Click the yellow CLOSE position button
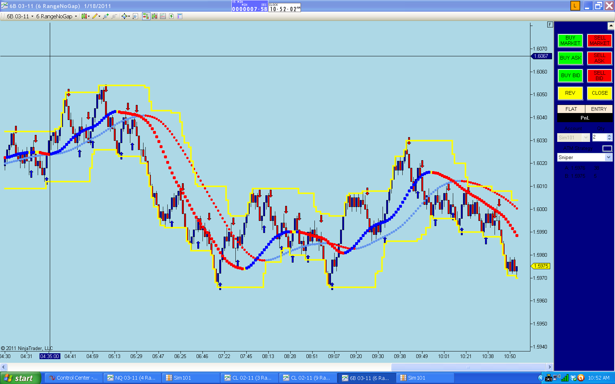This screenshot has width=615, height=384. tap(600, 93)
